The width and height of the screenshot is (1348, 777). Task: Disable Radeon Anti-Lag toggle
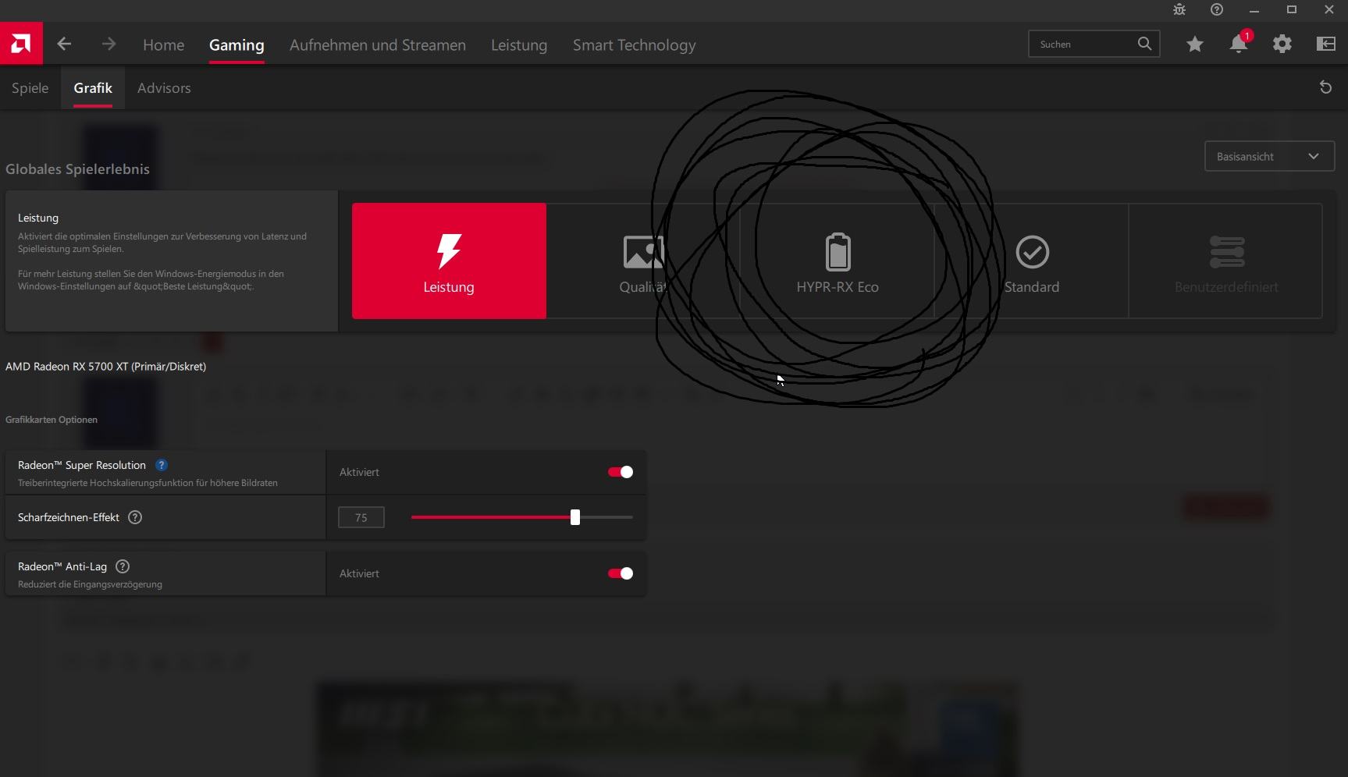click(621, 573)
